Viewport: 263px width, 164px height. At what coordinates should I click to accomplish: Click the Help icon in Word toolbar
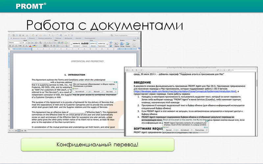point(72,35)
